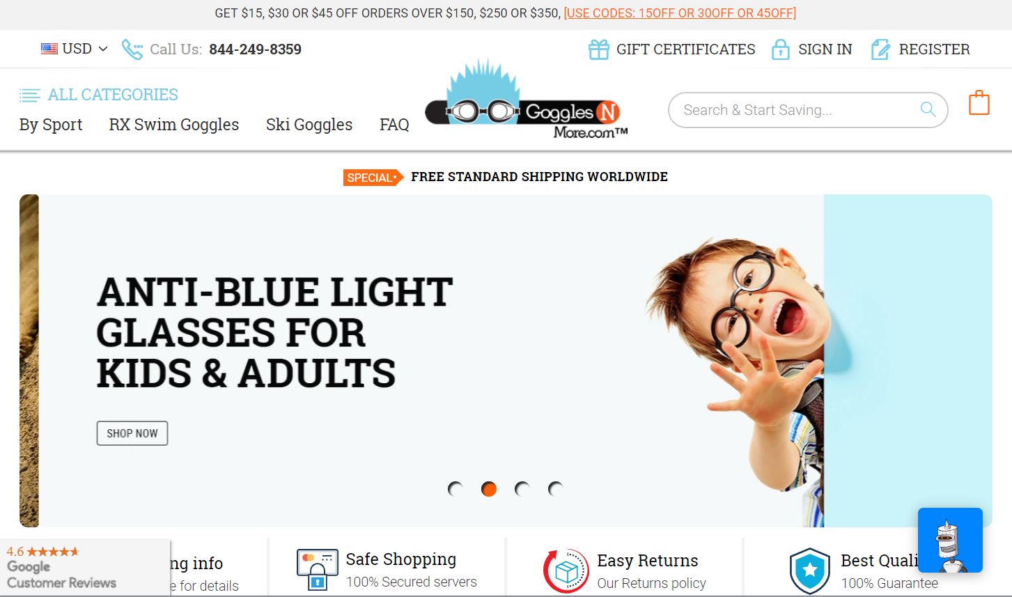Select the fourth carousel slide dot
Viewport: 1012px width, 597px height.
[556, 489]
